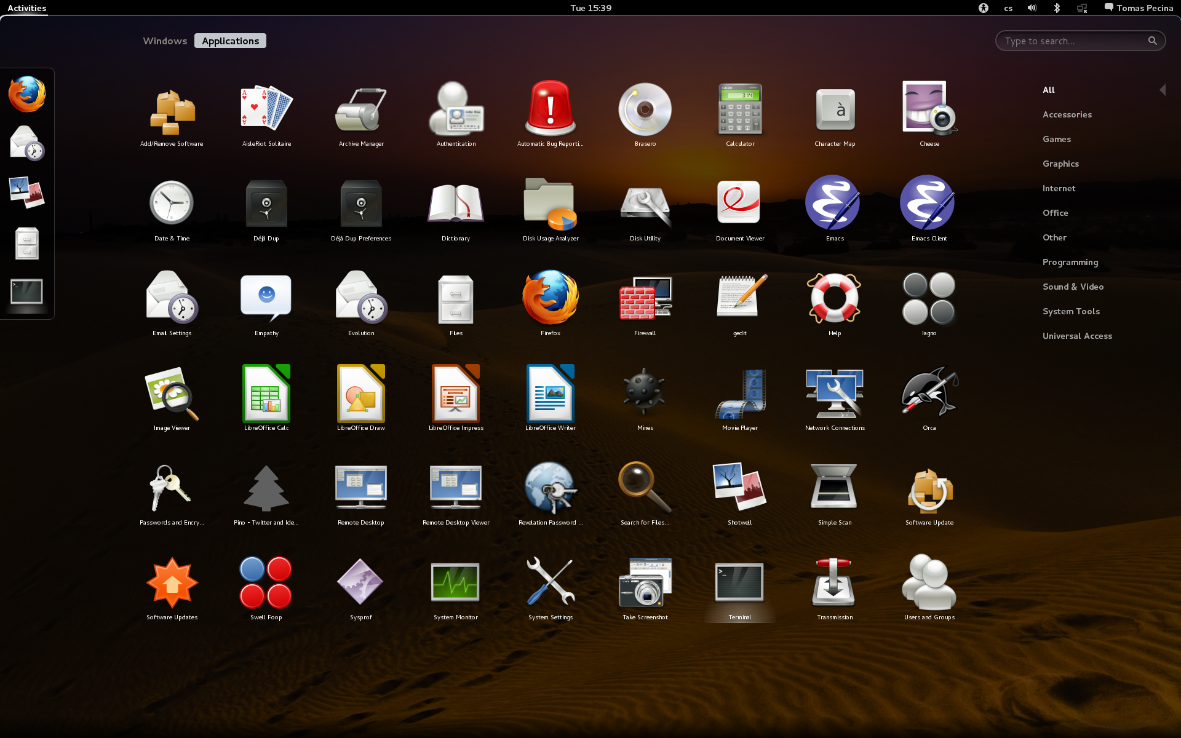Launch Brasero disc burner
The width and height of the screenshot is (1181, 738).
click(x=645, y=115)
